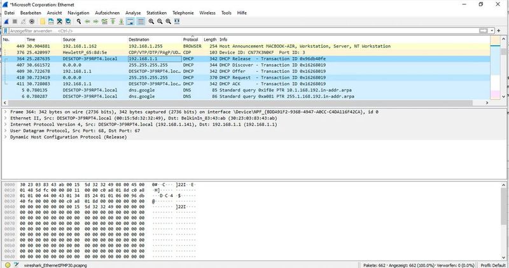Sort by the Length column header
509x268 pixels.
tap(210, 39)
